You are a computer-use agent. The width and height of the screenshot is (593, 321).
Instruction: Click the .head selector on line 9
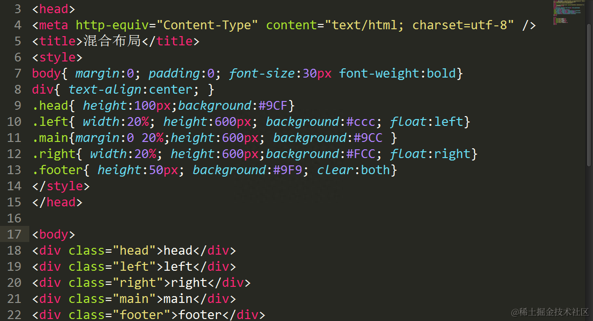pos(50,105)
